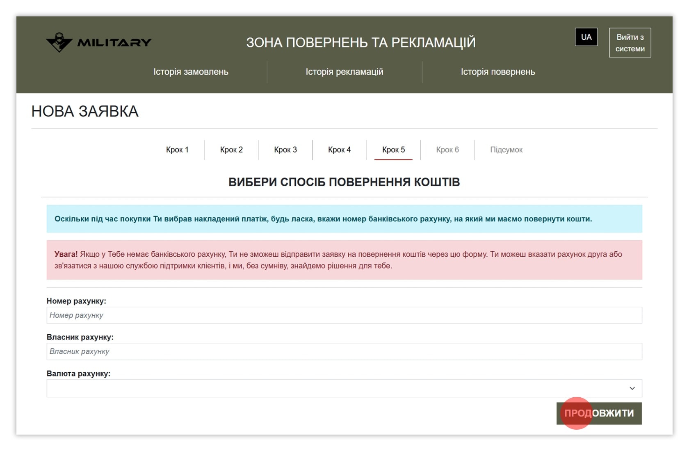
Task: Click the Military logo icon
Action: point(59,42)
